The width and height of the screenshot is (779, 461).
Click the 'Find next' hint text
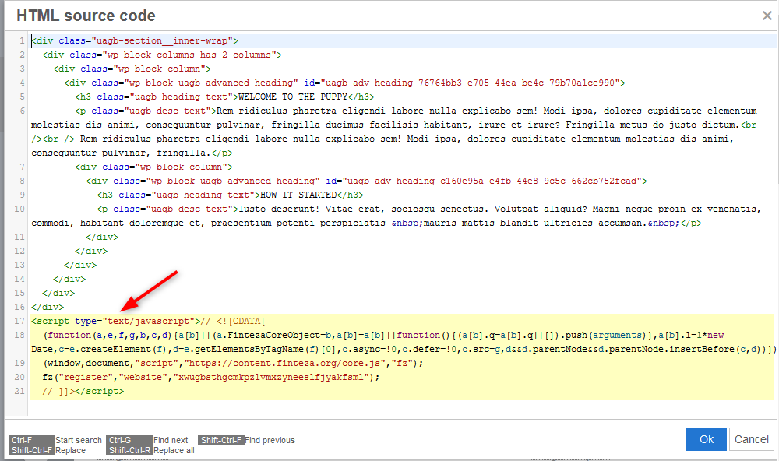pyautogui.click(x=171, y=440)
